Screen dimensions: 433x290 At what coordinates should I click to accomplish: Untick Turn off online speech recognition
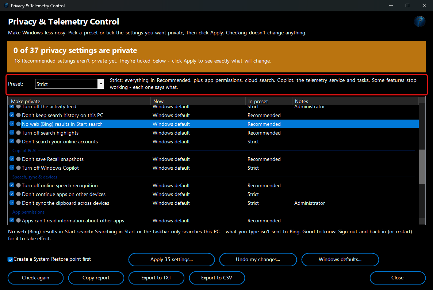12,185
